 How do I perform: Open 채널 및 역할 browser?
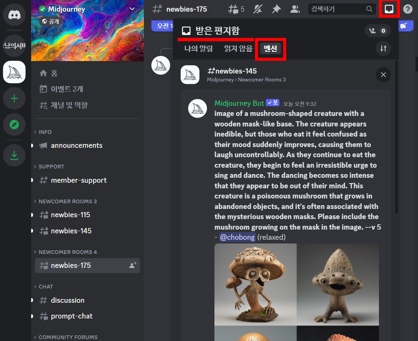[x=88, y=105]
